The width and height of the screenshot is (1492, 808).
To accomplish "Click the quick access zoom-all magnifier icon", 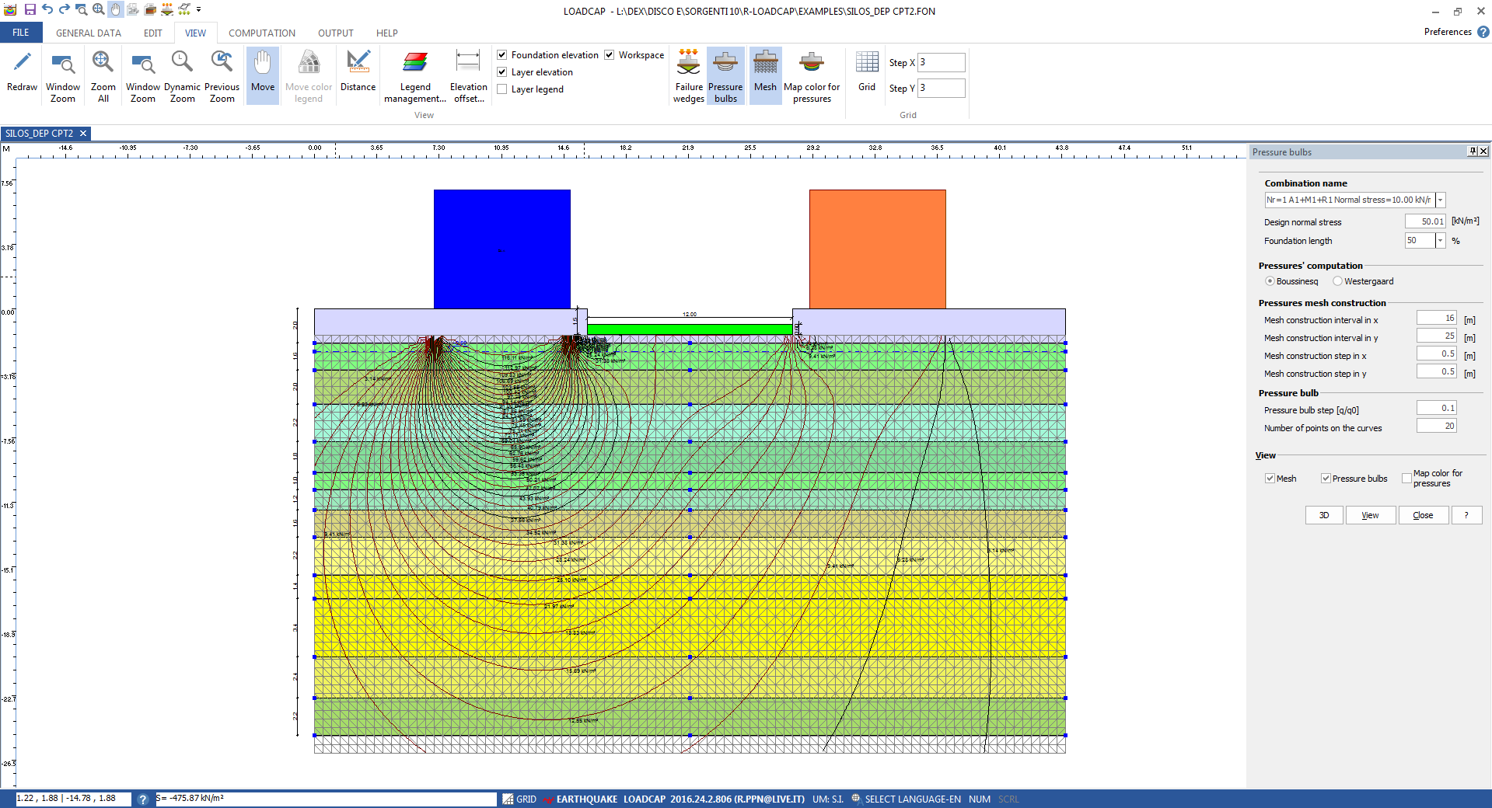I will [x=99, y=9].
